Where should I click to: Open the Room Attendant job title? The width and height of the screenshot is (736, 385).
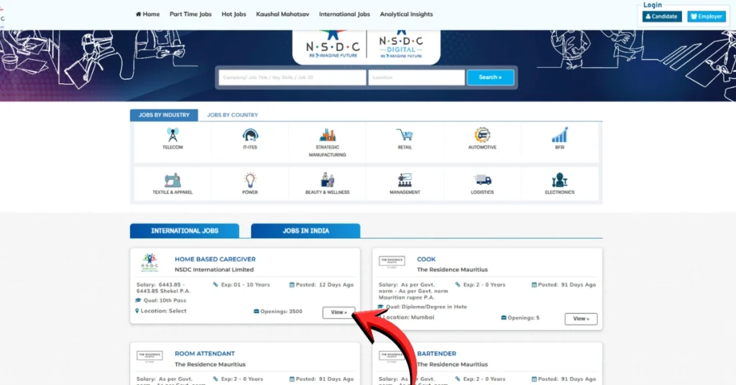pyautogui.click(x=205, y=353)
